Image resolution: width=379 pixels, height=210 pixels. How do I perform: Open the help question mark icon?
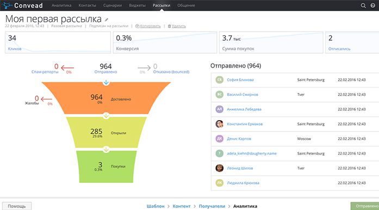(x=372, y=5)
